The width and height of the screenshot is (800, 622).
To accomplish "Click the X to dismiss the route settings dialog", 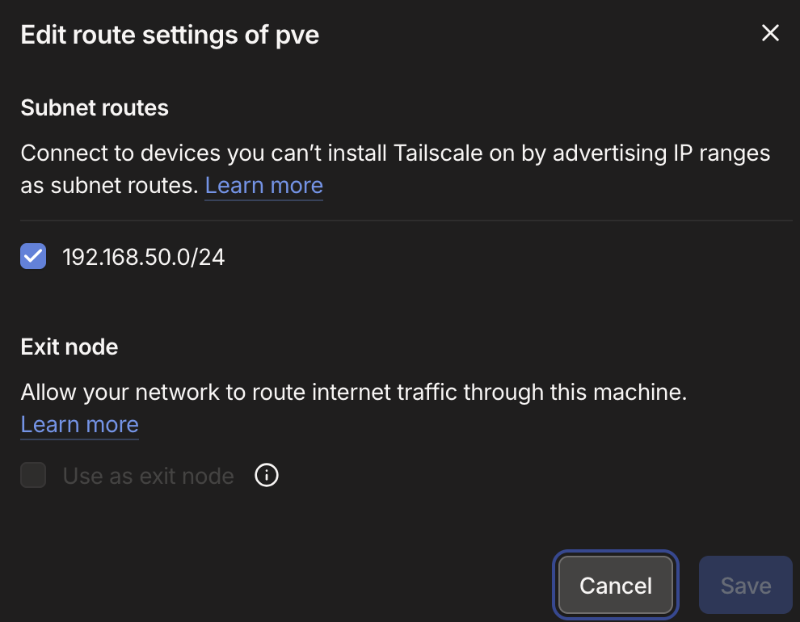I will point(769,33).
